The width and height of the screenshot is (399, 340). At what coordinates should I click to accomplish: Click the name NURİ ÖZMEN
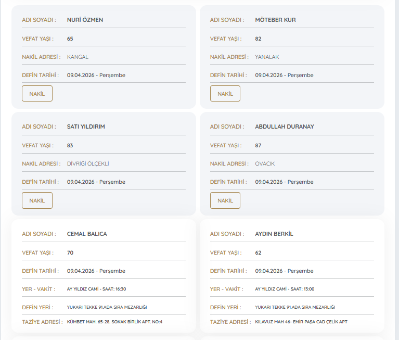(x=85, y=20)
